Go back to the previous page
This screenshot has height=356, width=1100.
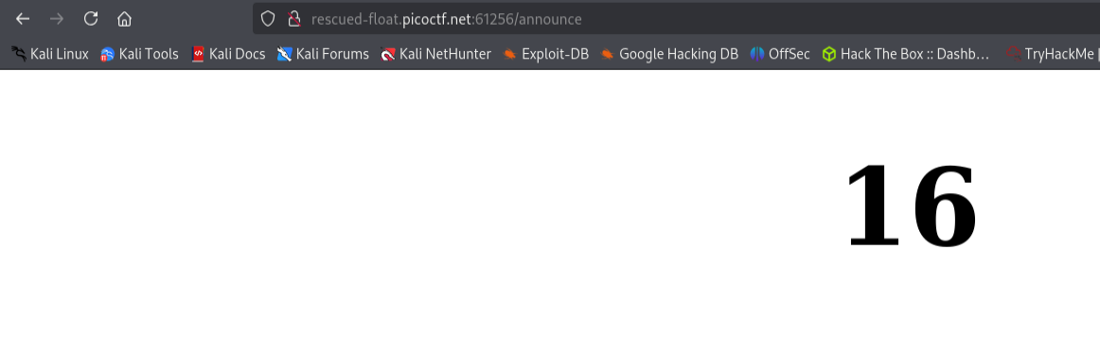(x=23, y=19)
